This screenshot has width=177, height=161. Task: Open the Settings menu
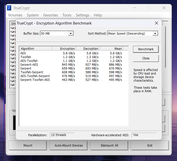82,15
